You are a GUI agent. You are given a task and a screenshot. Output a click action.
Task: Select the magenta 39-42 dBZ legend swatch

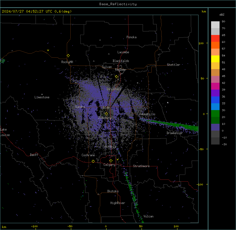point(215,86)
